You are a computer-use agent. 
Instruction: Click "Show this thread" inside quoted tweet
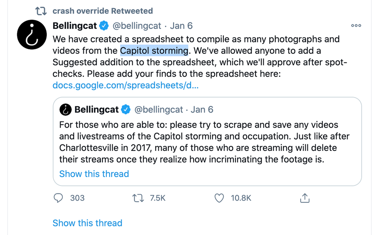point(94,174)
